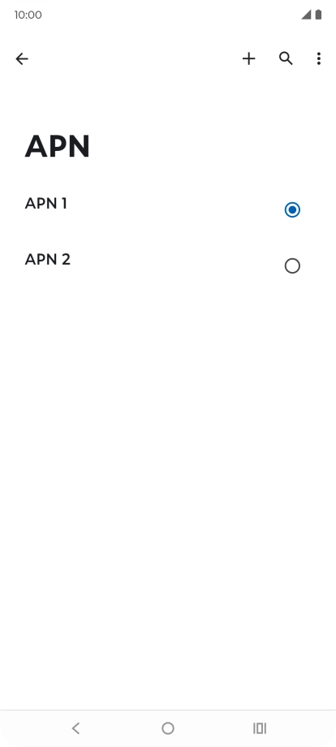Screen dimensions: 336x747
Task: Tap the battery status icon
Action: [x=318, y=15]
